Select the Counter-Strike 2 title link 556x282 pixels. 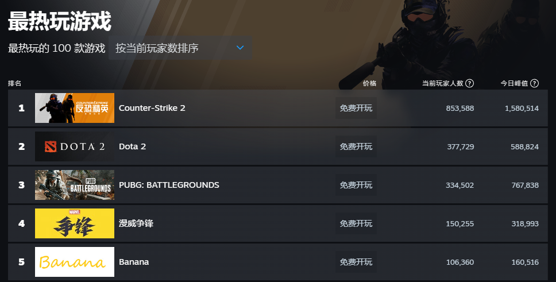[x=152, y=108]
